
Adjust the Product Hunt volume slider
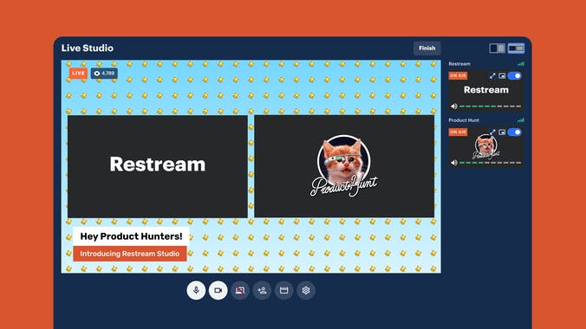pos(490,163)
